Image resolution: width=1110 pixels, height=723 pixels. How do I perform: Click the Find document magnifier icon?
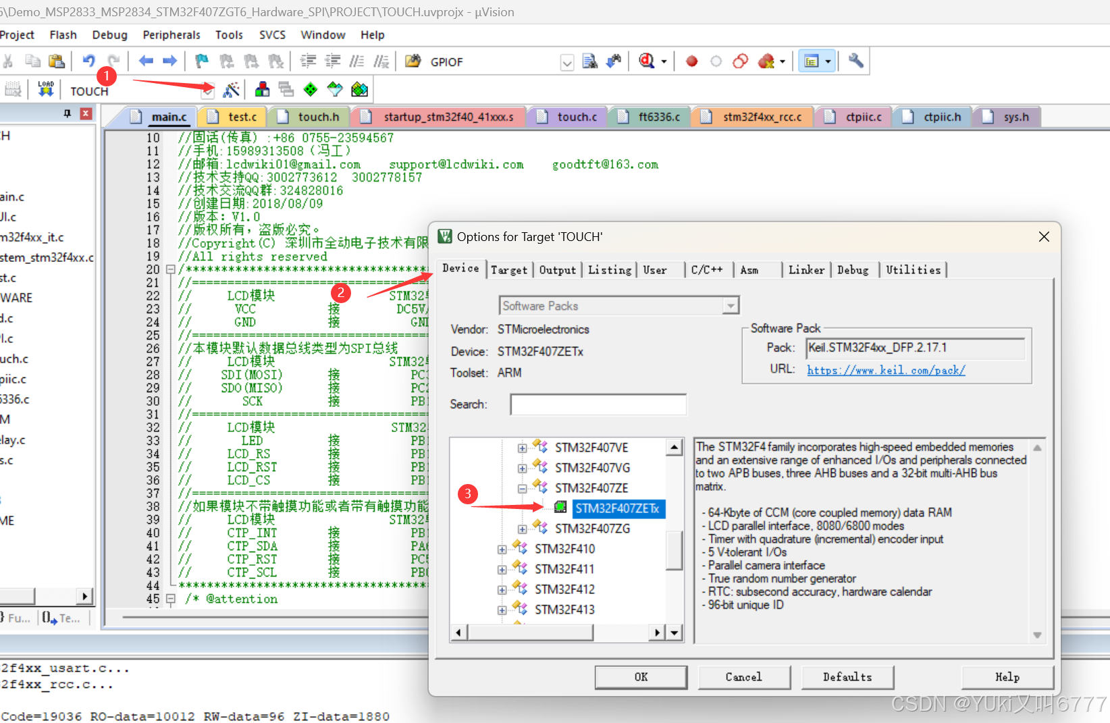tap(589, 61)
